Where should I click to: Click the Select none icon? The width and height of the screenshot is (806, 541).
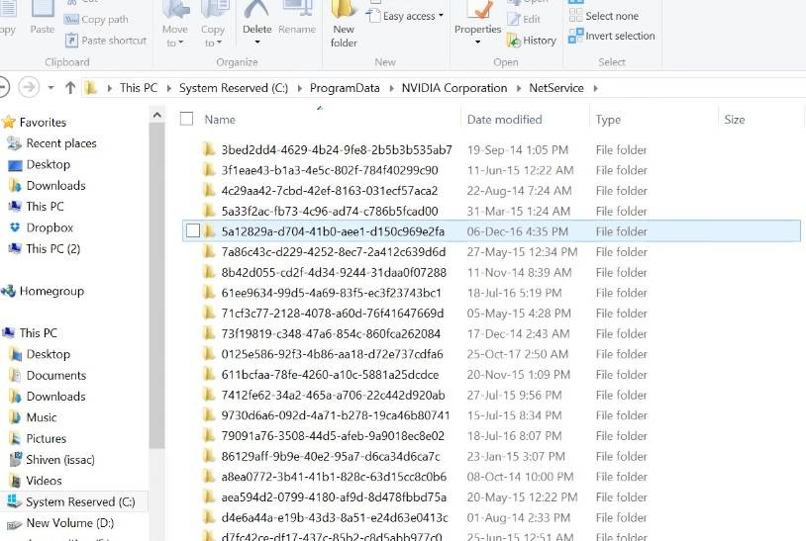(x=575, y=16)
